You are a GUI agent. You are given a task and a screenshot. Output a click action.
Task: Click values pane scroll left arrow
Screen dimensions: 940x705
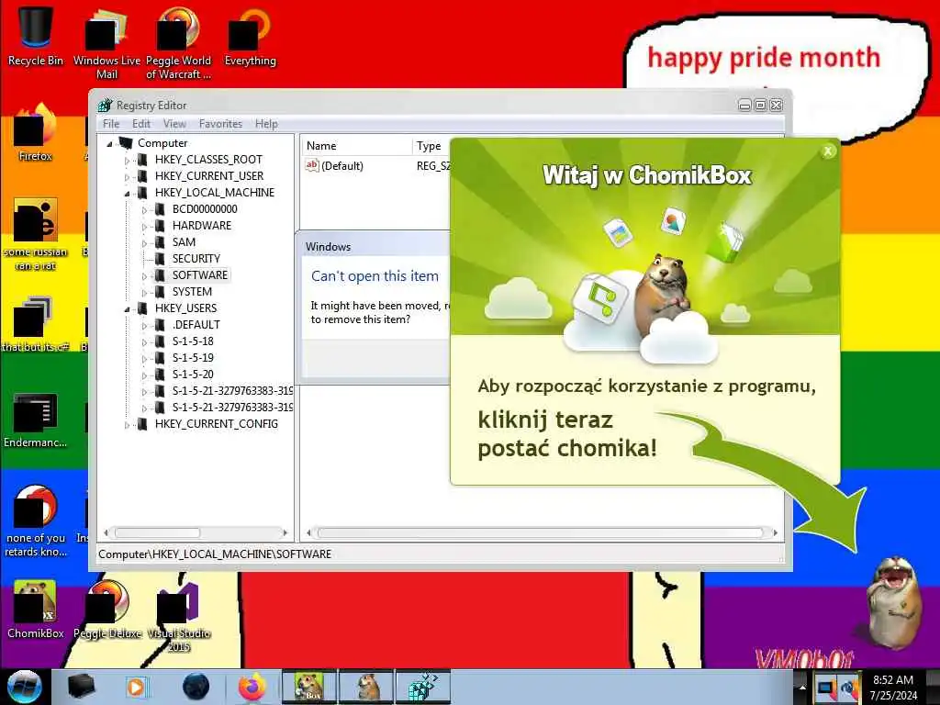coord(308,533)
